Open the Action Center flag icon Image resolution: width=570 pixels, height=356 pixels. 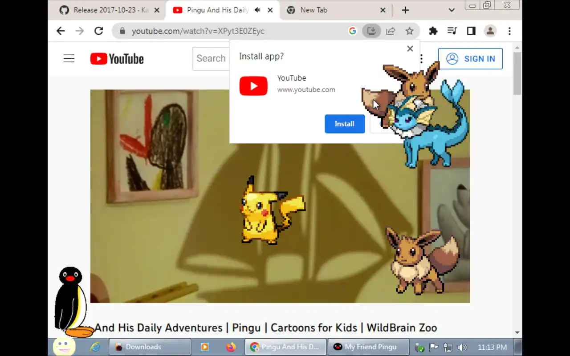point(434,347)
